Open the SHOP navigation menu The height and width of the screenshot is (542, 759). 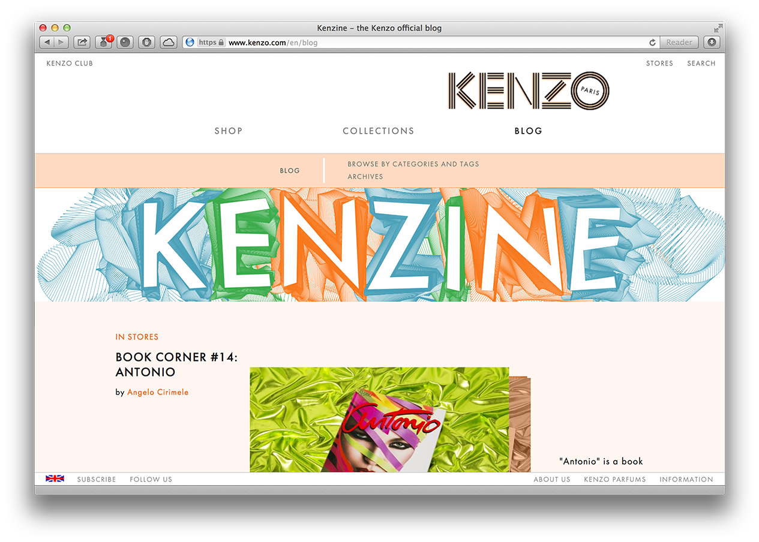pyautogui.click(x=229, y=131)
